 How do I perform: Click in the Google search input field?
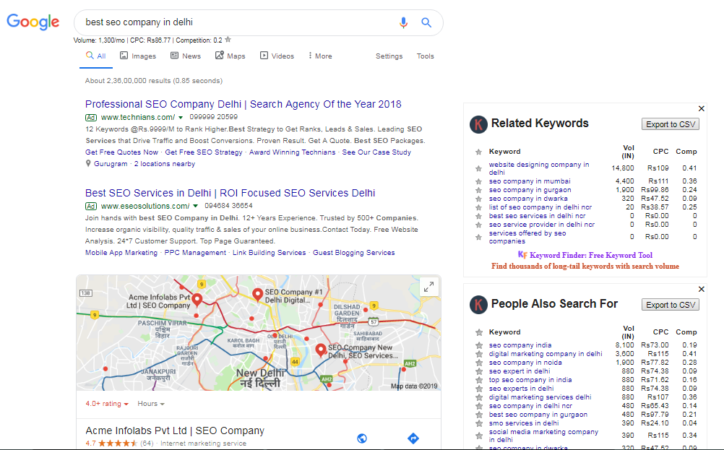(x=238, y=22)
